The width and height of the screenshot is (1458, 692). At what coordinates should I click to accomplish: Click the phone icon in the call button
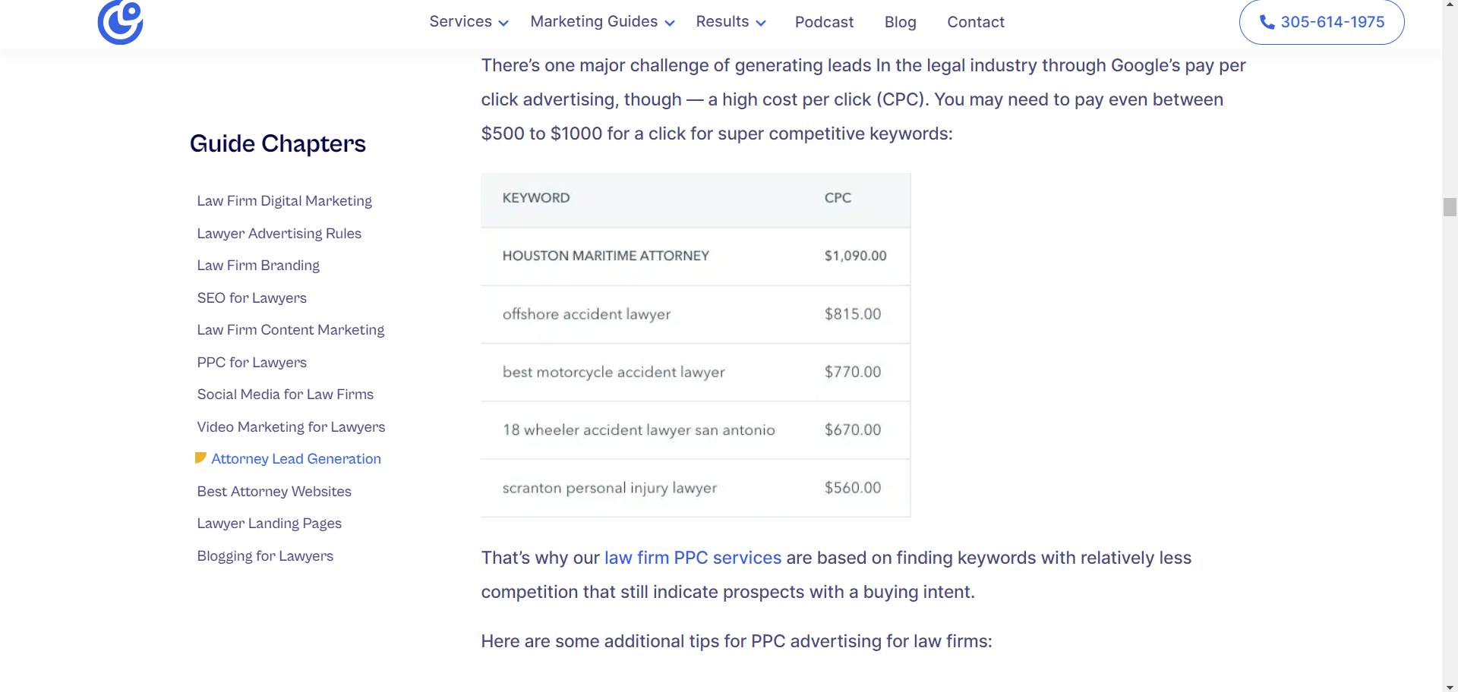1267,22
